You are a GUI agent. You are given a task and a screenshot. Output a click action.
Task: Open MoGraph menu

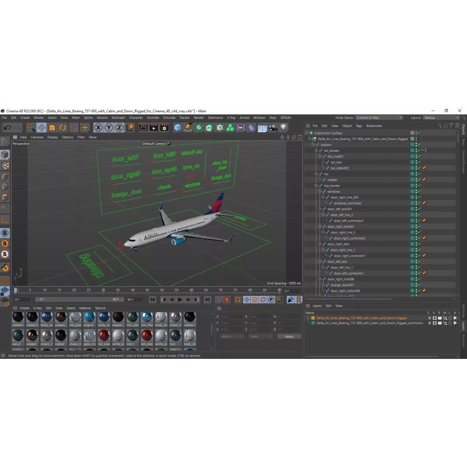(x=118, y=118)
